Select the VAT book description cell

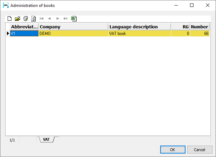tap(139, 34)
